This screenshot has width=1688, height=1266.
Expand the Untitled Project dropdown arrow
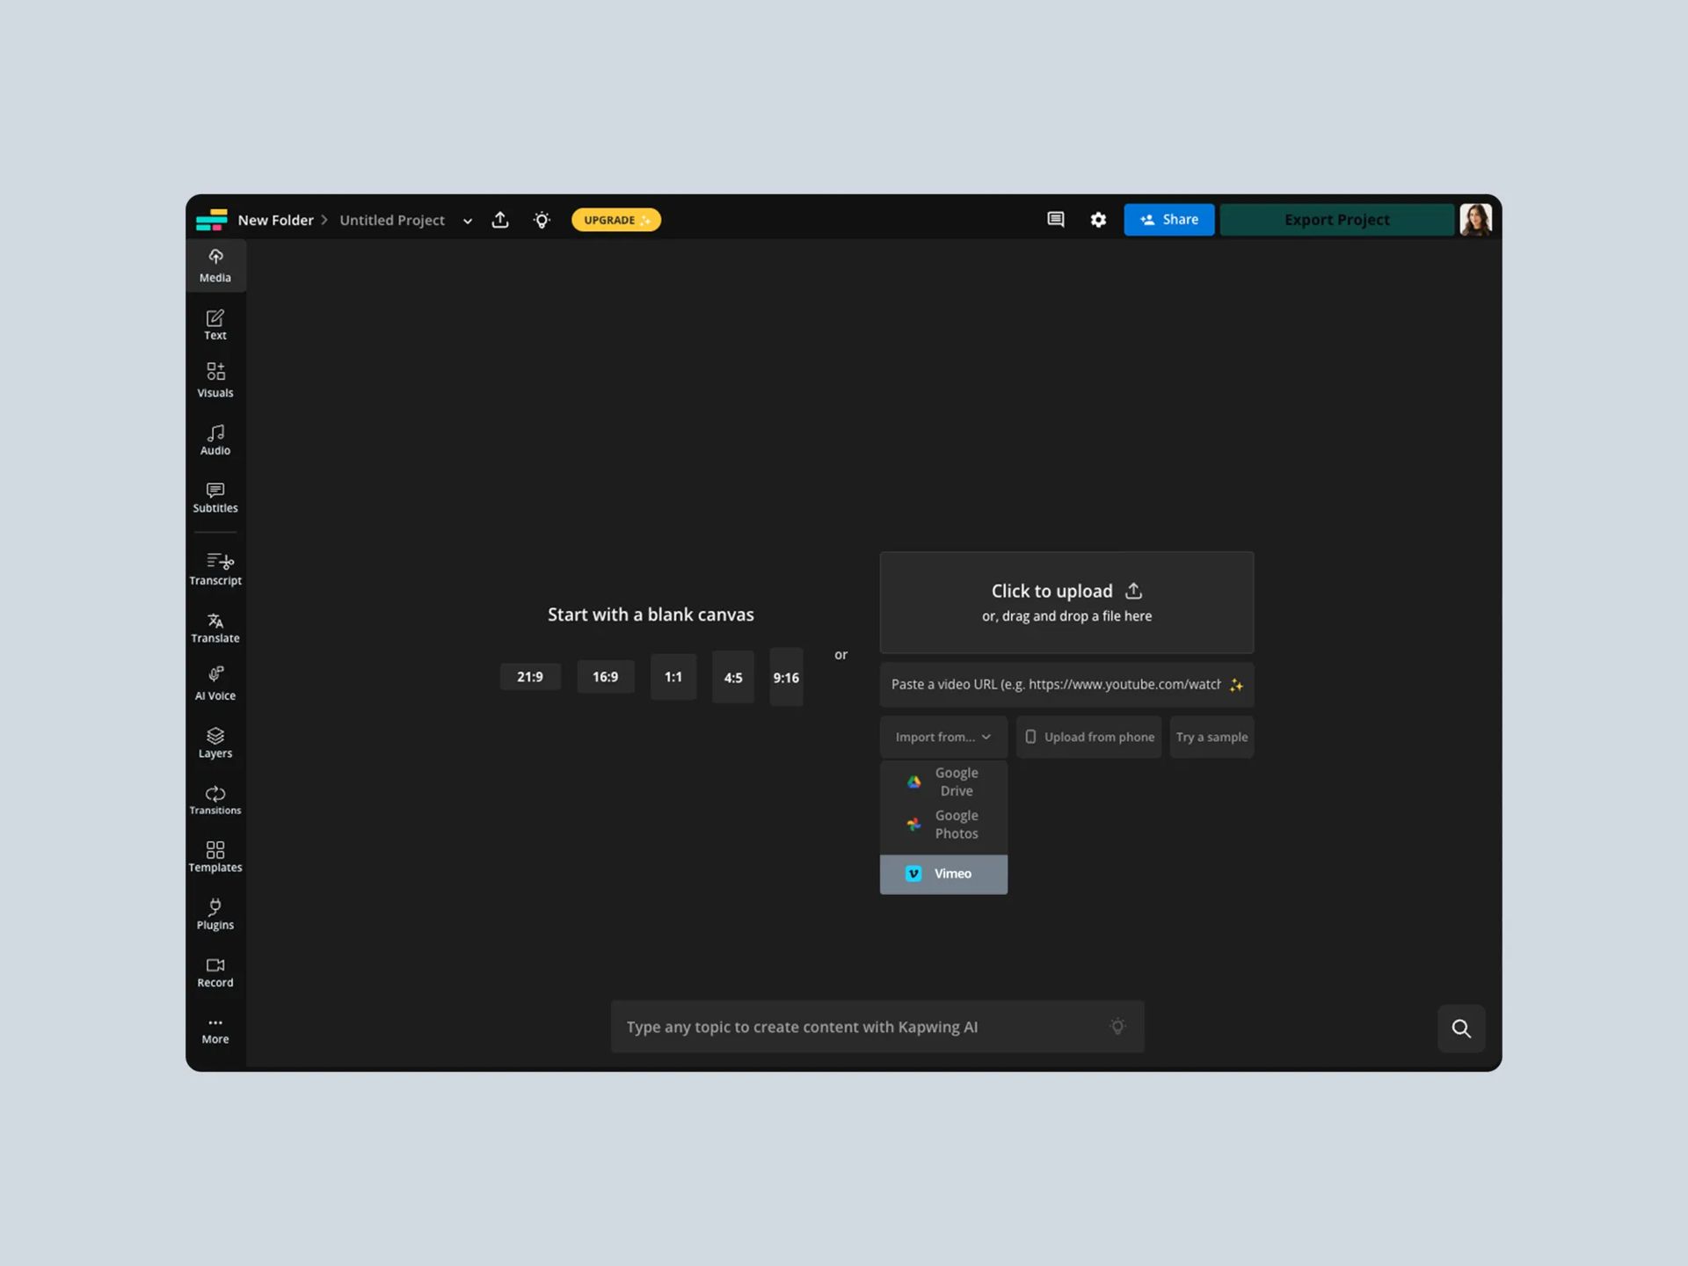(x=468, y=222)
